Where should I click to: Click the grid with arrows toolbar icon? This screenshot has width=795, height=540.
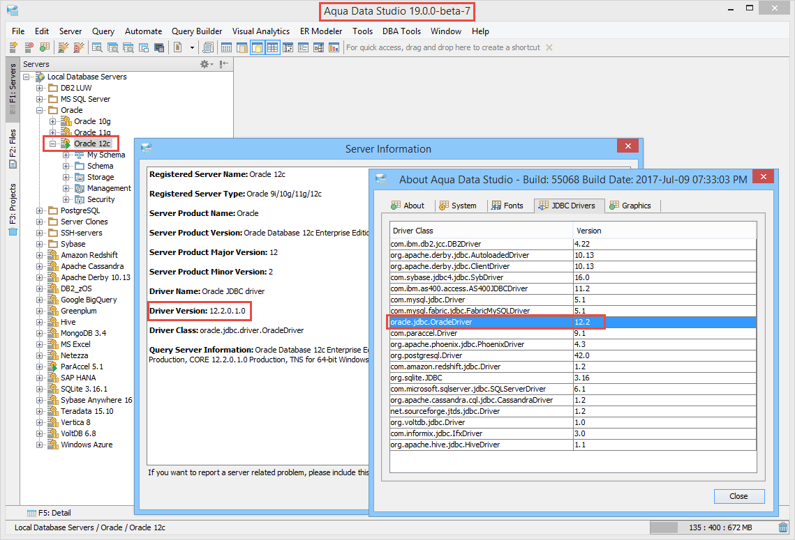(288, 47)
